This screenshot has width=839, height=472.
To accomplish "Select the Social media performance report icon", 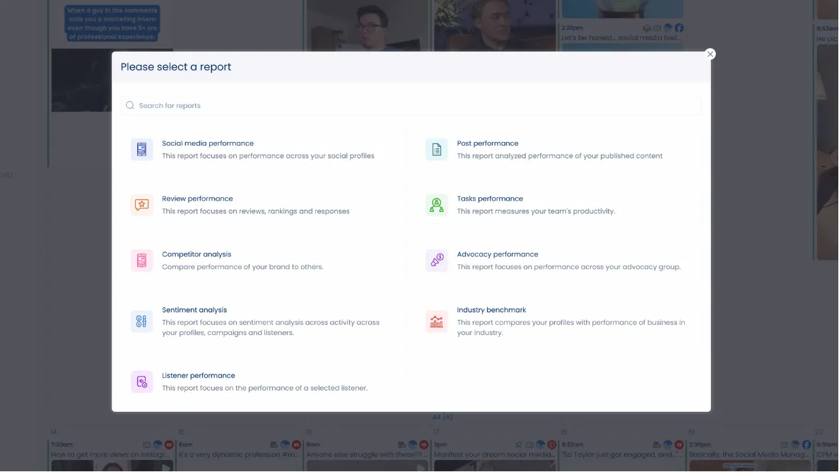I will tap(141, 149).
